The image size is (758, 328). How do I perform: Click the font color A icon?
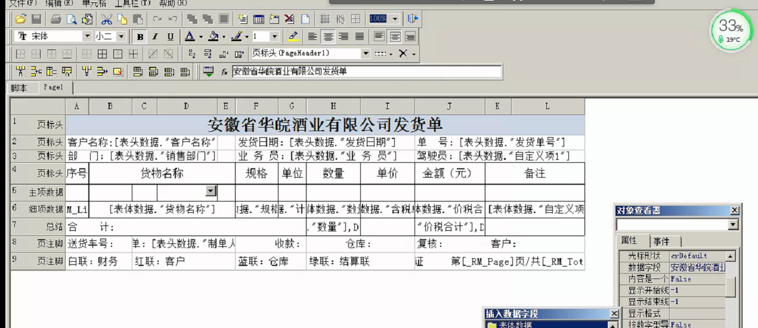coord(190,36)
